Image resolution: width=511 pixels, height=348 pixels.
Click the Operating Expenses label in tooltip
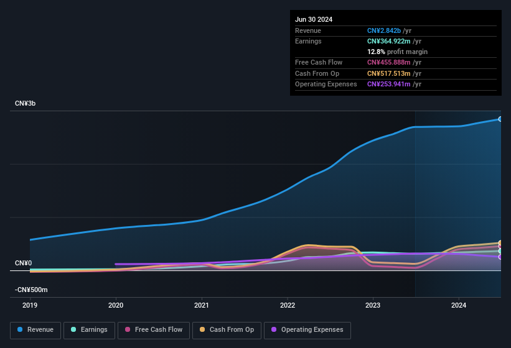pos(326,85)
